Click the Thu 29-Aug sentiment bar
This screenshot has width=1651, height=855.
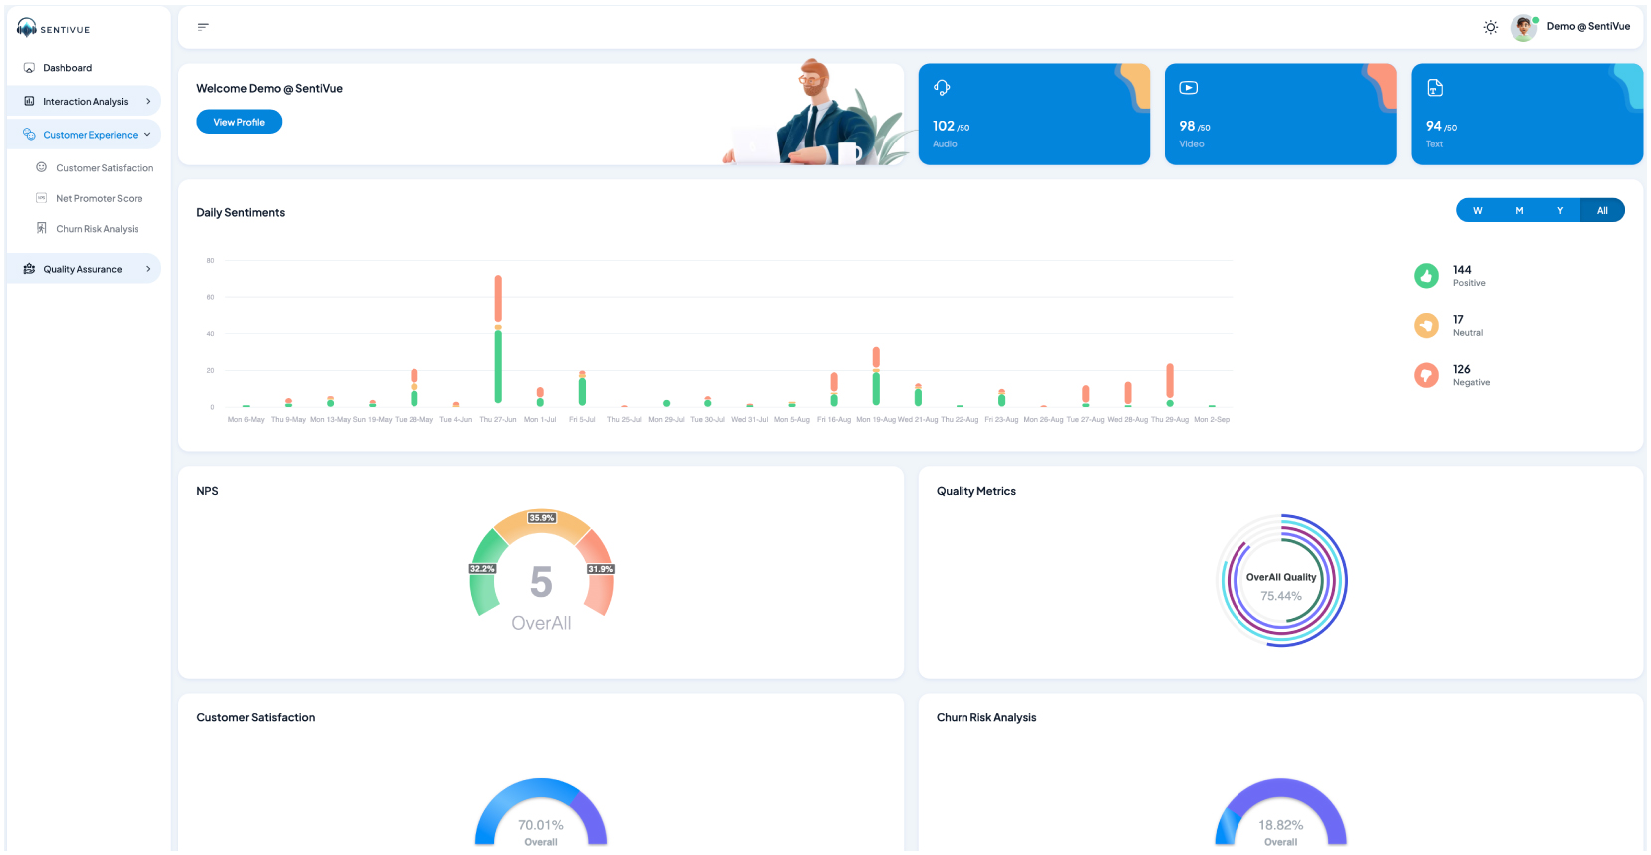click(x=1170, y=385)
